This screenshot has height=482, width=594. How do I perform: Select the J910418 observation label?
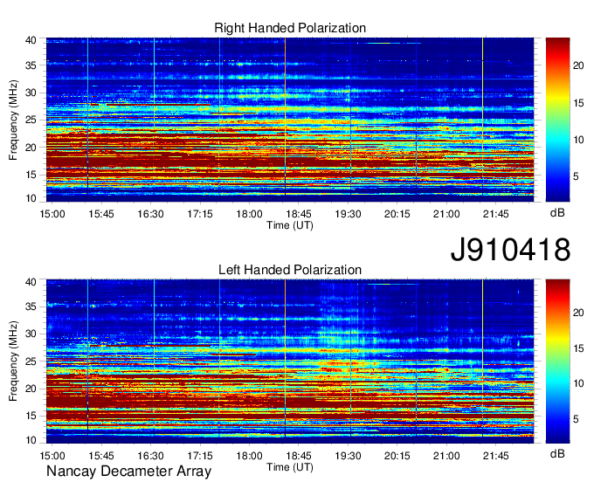coord(510,250)
